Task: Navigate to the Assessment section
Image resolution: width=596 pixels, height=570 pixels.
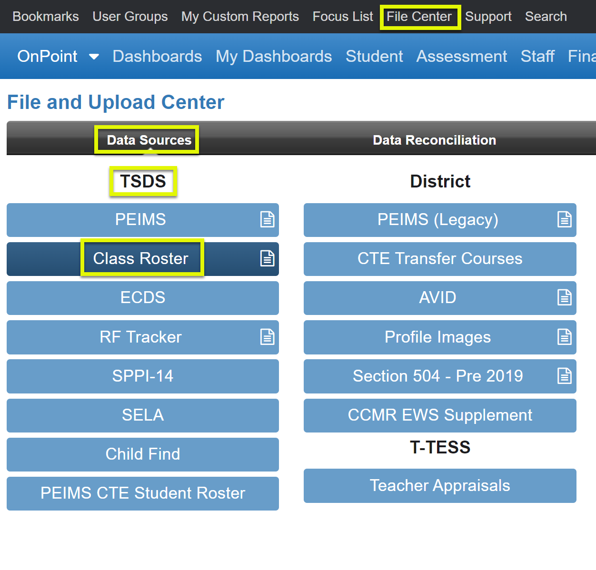Action: tap(461, 56)
